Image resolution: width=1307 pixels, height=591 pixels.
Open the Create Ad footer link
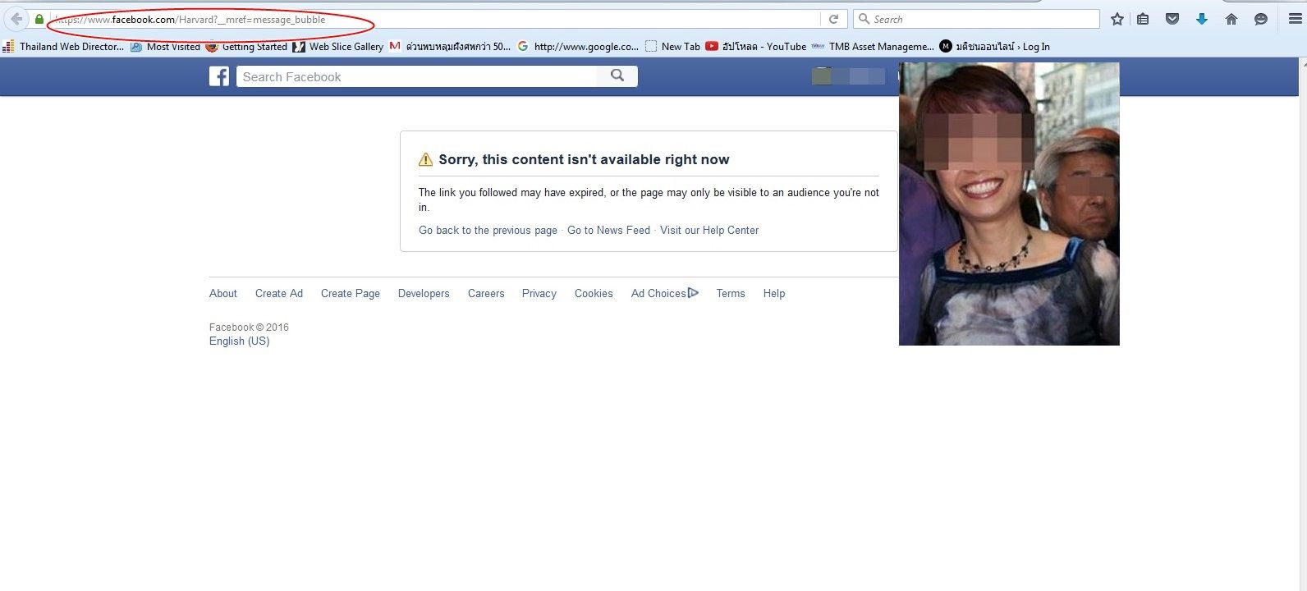coord(279,293)
